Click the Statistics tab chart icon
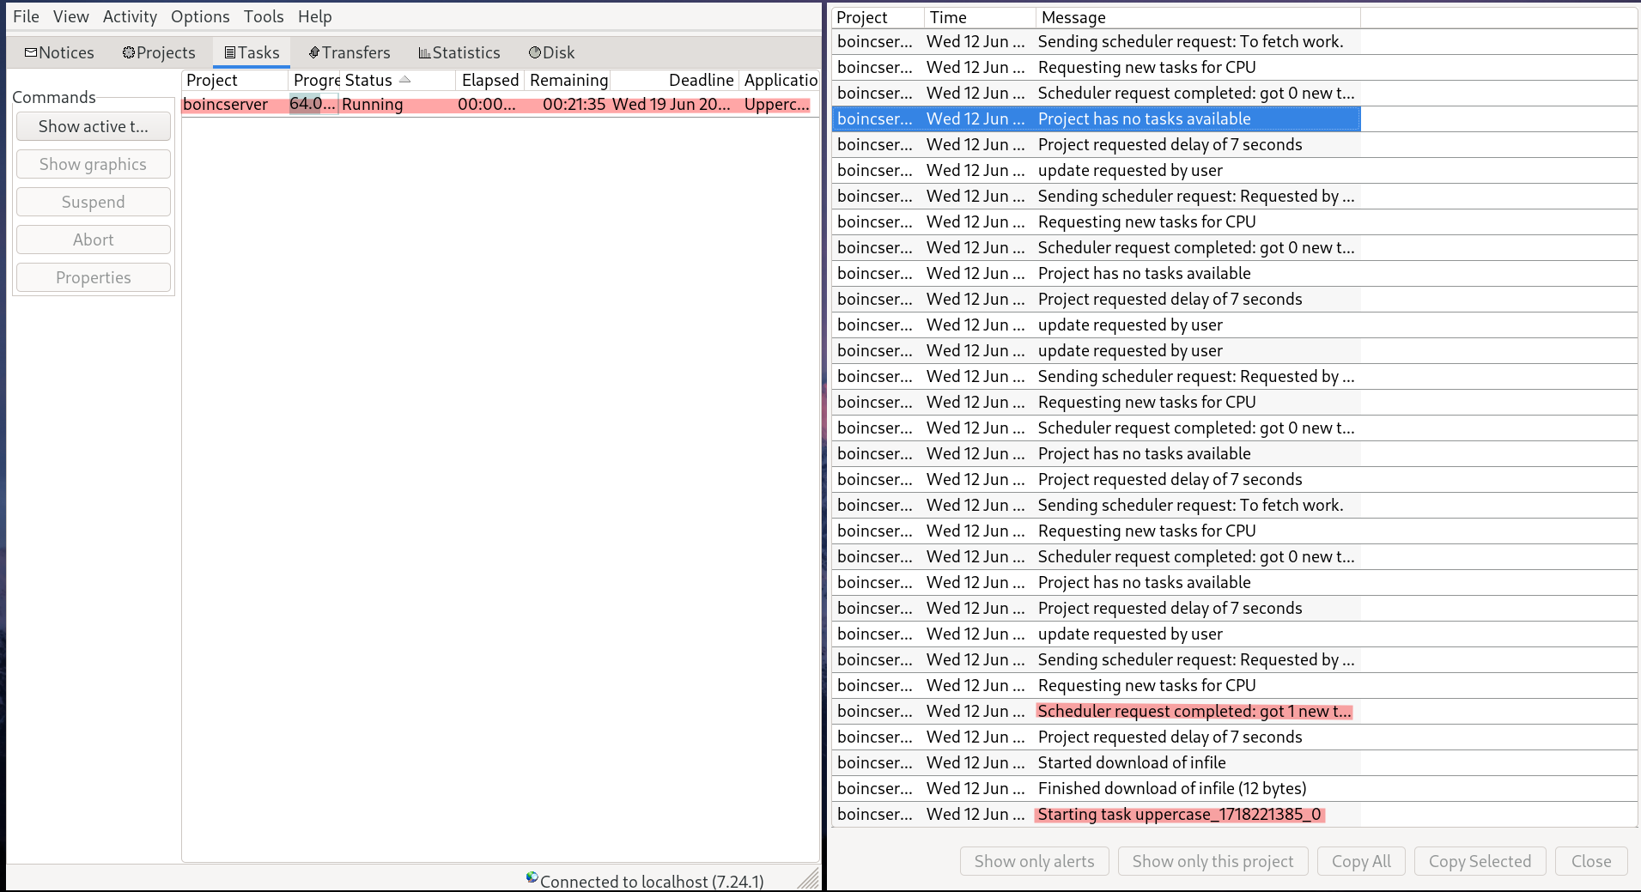 point(424,52)
